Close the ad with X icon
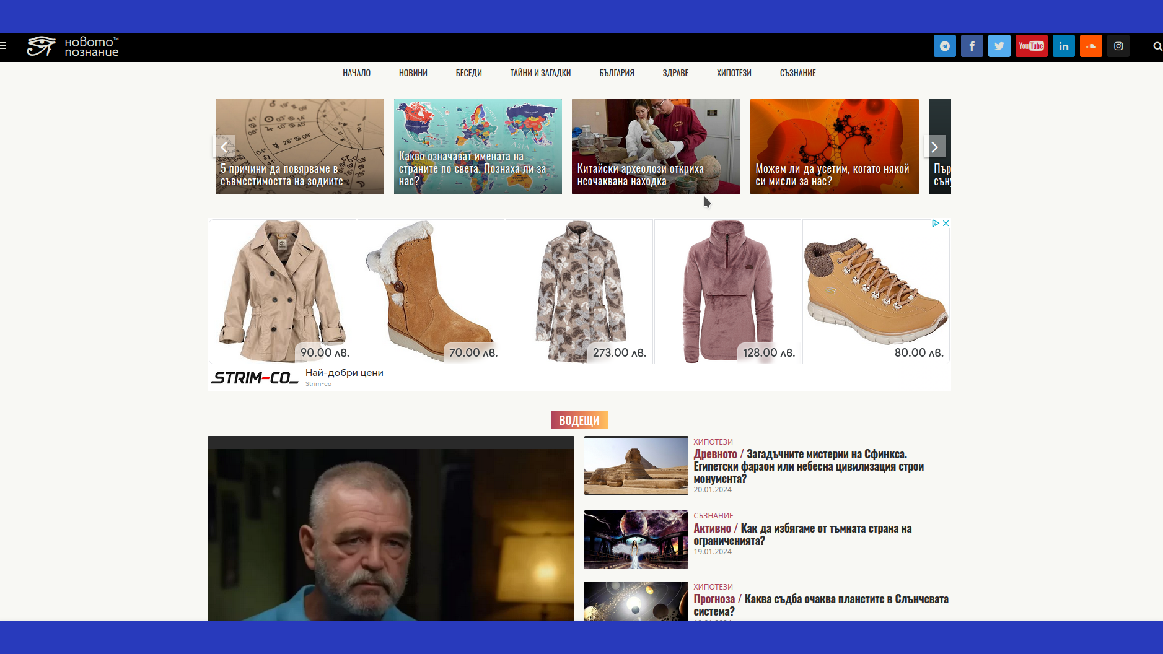The width and height of the screenshot is (1163, 654). tap(946, 224)
